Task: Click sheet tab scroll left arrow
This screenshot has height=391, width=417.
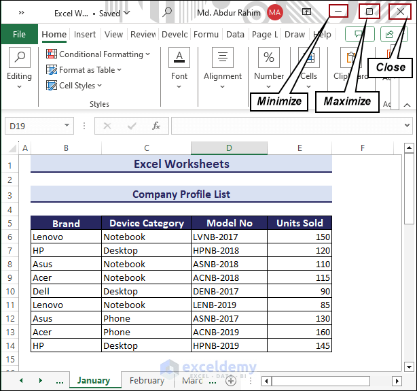Action: [21, 380]
